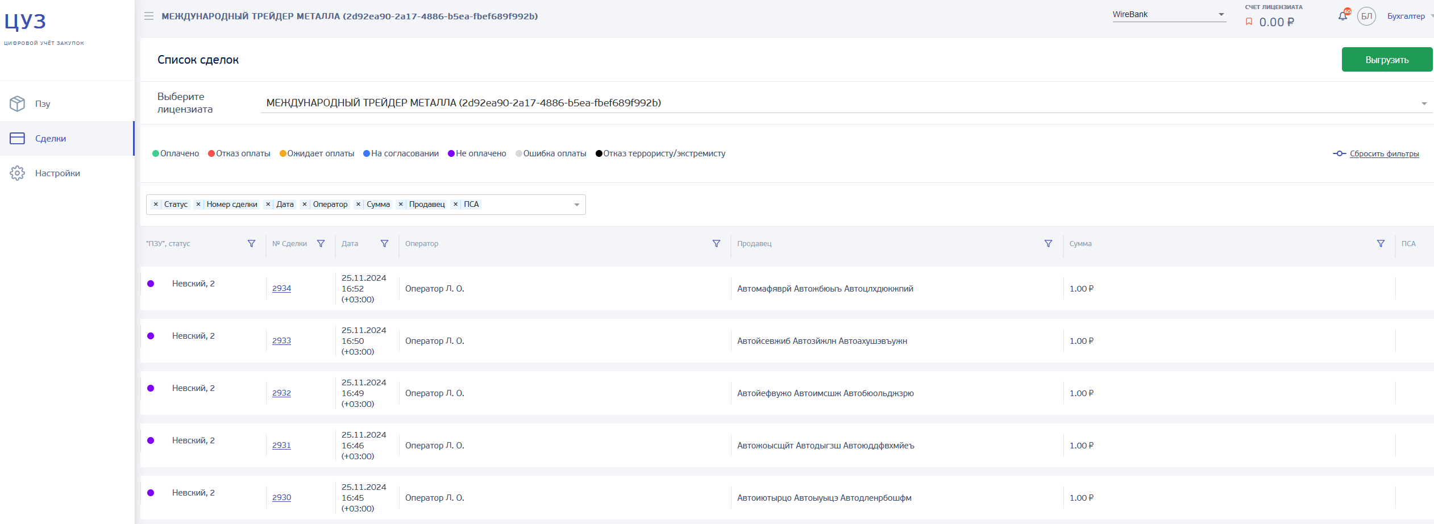Click 1.00 ₽ amount for deal 2933
Image resolution: width=1434 pixels, height=524 pixels.
pyautogui.click(x=1082, y=340)
